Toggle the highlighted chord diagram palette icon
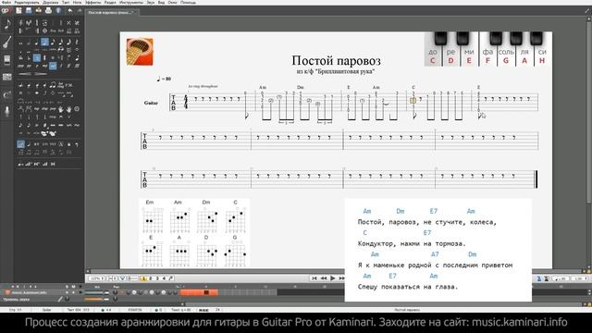Viewport: 592px width, 333px height. pos(20,144)
